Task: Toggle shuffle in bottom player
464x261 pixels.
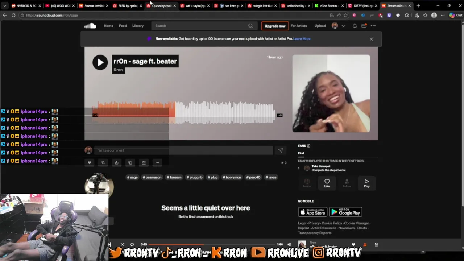Action: pos(122,244)
